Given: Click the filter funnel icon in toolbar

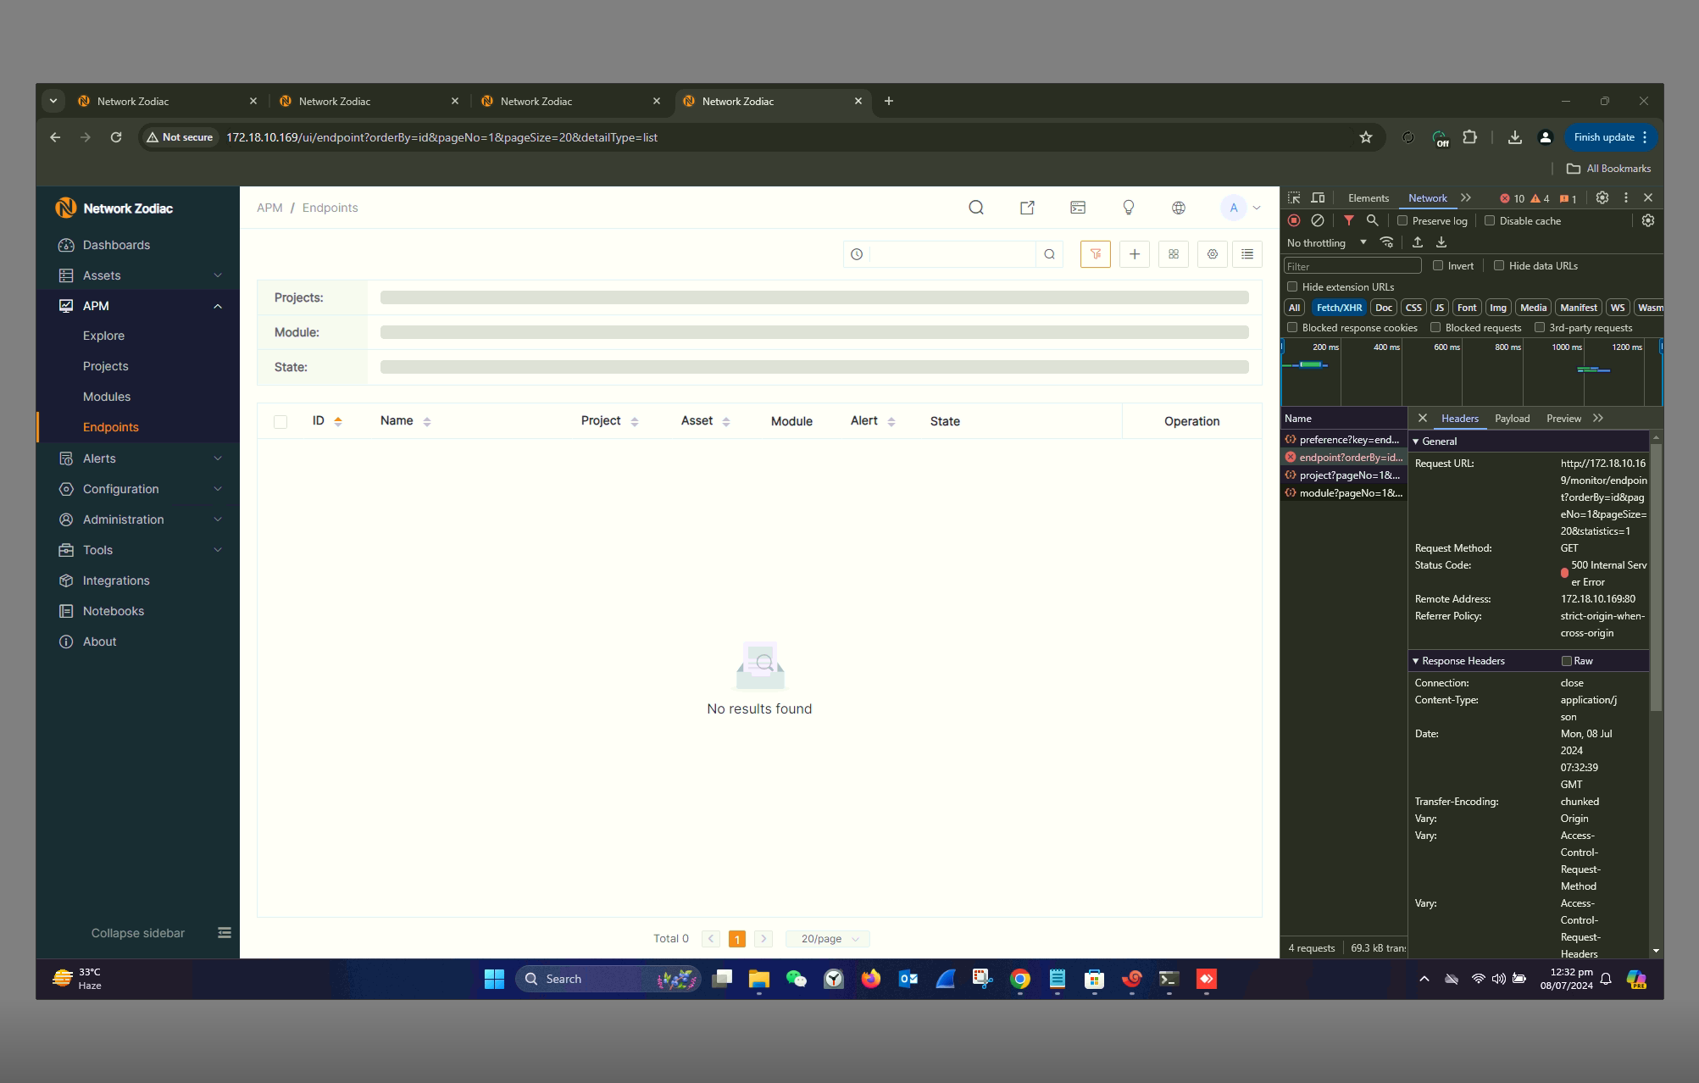Looking at the screenshot, I should tap(1095, 254).
